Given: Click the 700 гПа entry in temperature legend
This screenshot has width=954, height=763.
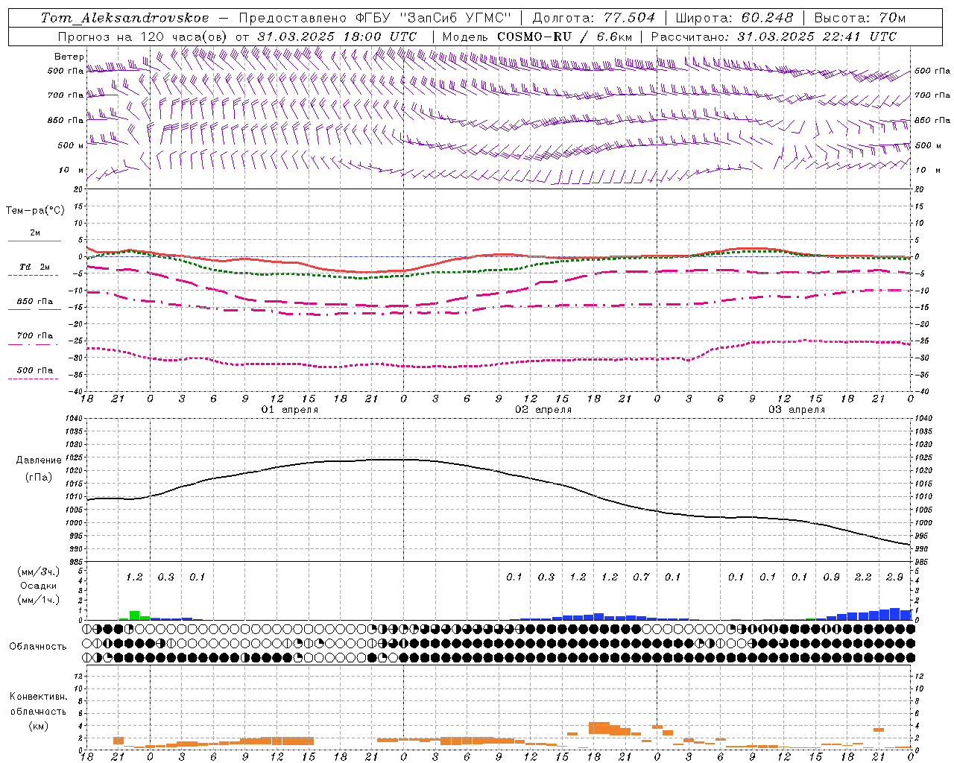Looking at the screenshot, I should tap(34, 336).
